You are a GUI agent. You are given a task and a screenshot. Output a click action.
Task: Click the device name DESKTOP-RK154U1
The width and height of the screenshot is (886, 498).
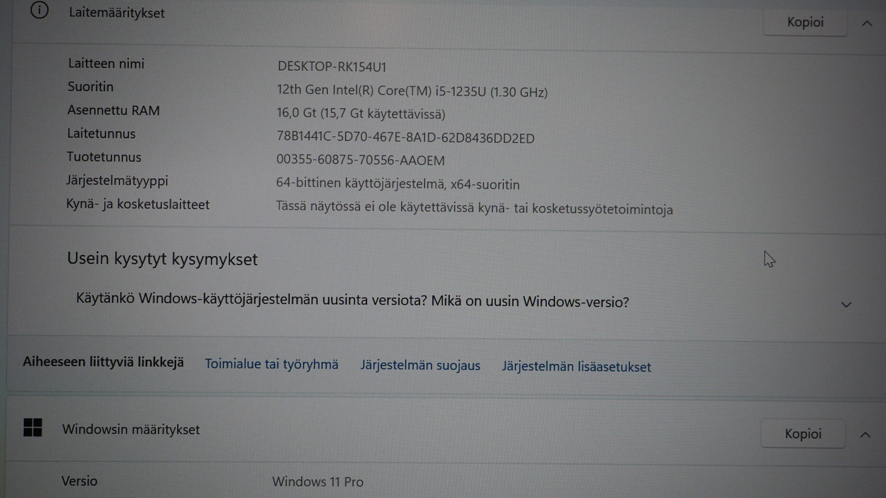click(332, 67)
